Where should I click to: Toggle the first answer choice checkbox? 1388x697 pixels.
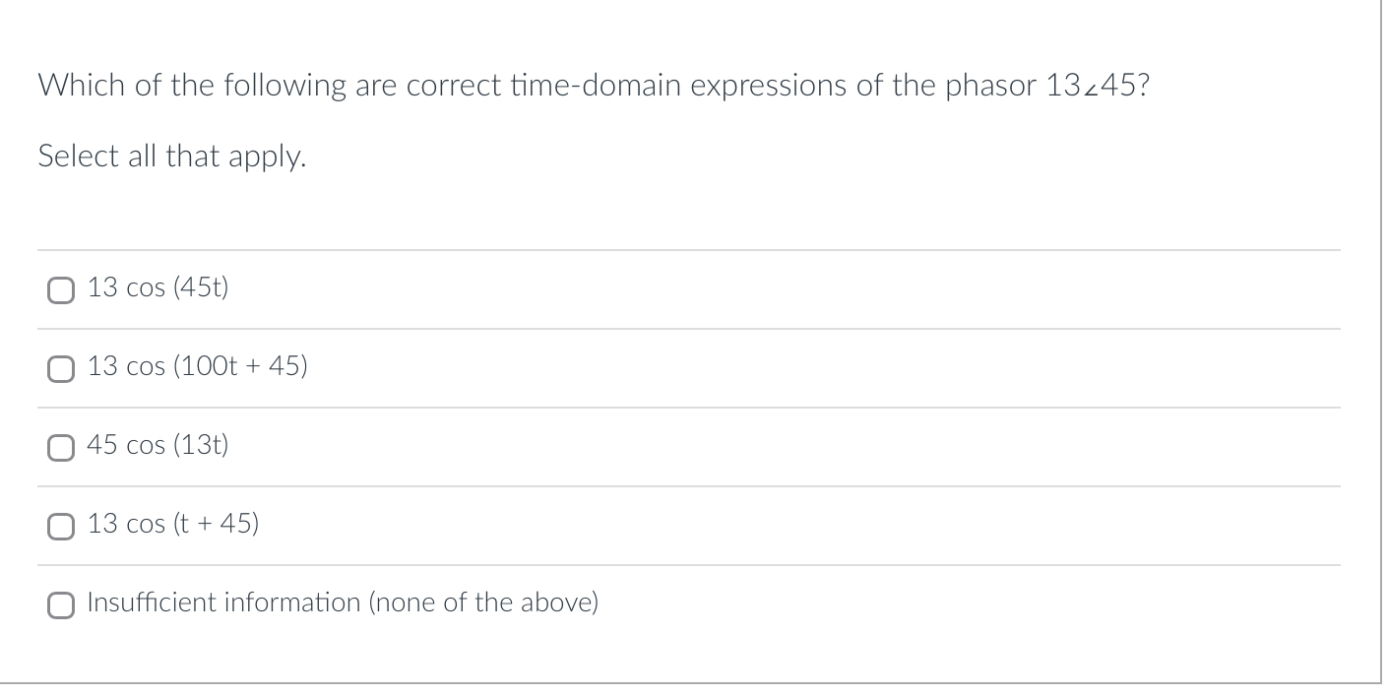coord(61,289)
